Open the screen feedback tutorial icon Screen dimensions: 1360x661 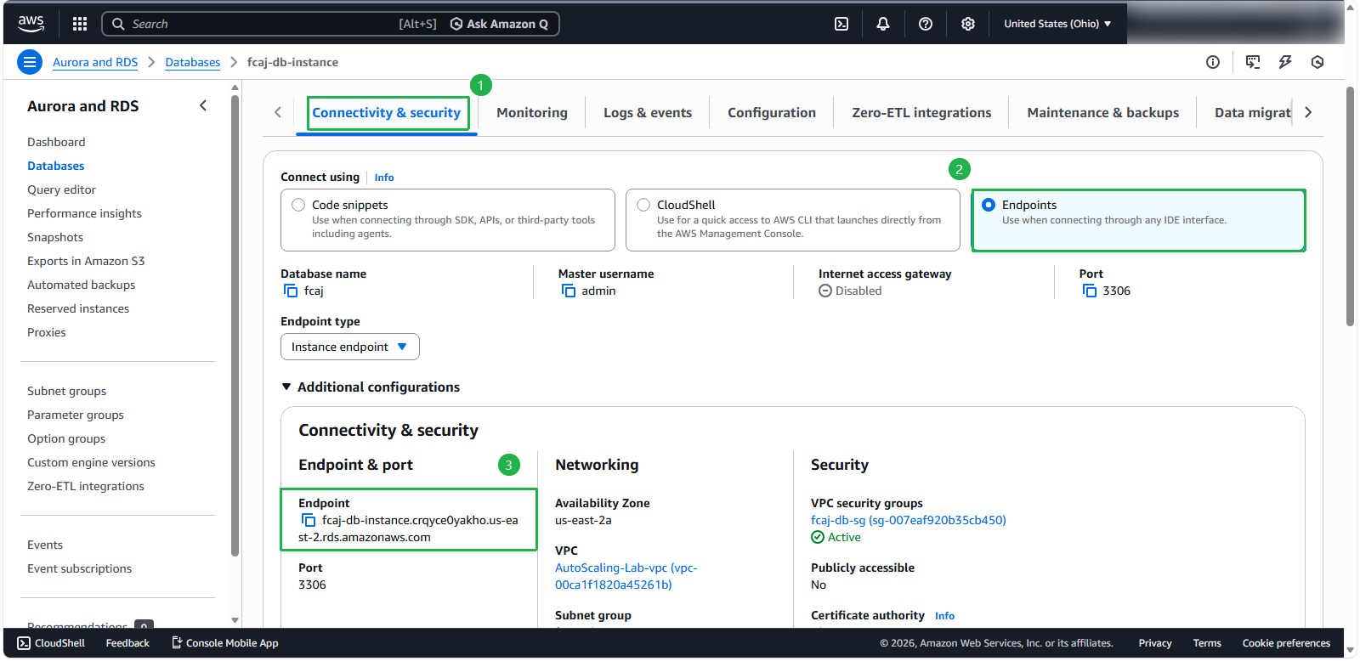pos(1253,62)
